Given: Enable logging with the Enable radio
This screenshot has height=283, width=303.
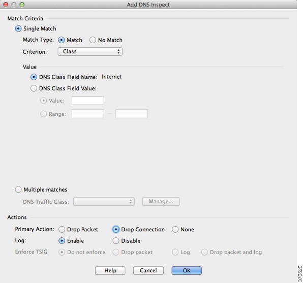Looking at the screenshot, I should (62, 241).
